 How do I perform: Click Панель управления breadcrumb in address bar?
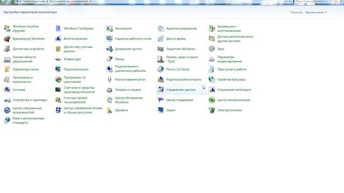pyautogui.click(x=33, y=1)
